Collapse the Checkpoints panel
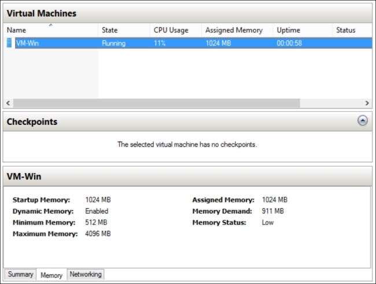Image resolution: width=376 pixels, height=284 pixels. click(x=362, y=121)
